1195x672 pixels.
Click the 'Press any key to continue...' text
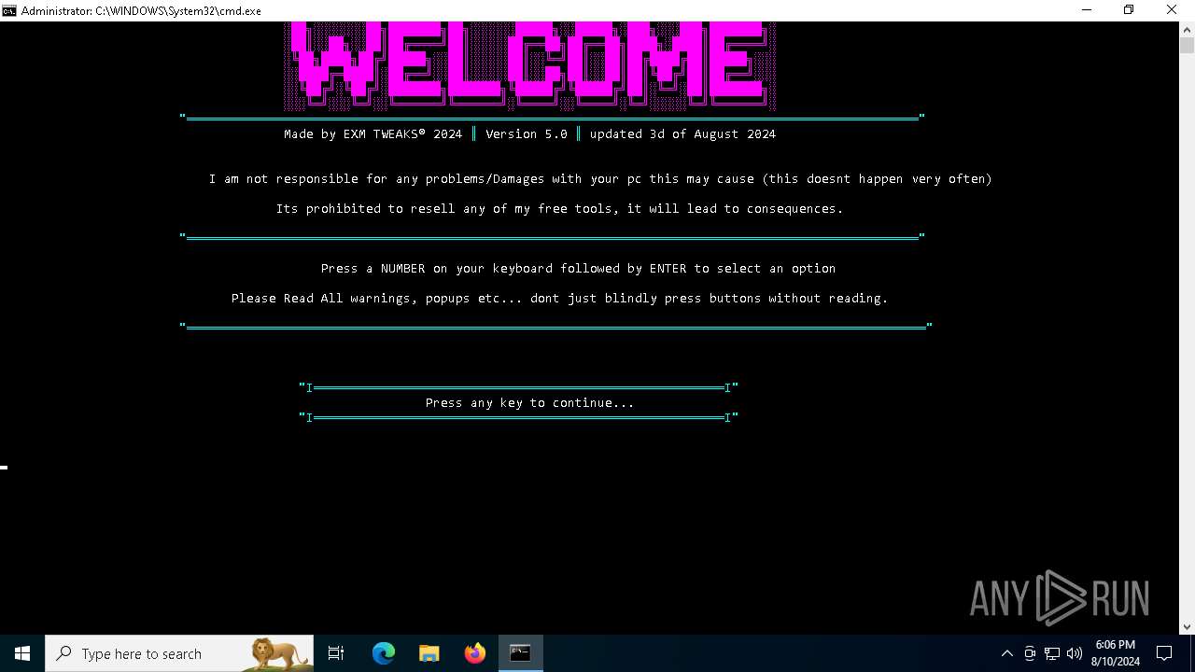pyautogui.click(x=529, y=402)
